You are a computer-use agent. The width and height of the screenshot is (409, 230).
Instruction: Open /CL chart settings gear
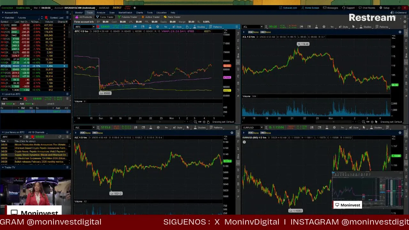point(324,27)
